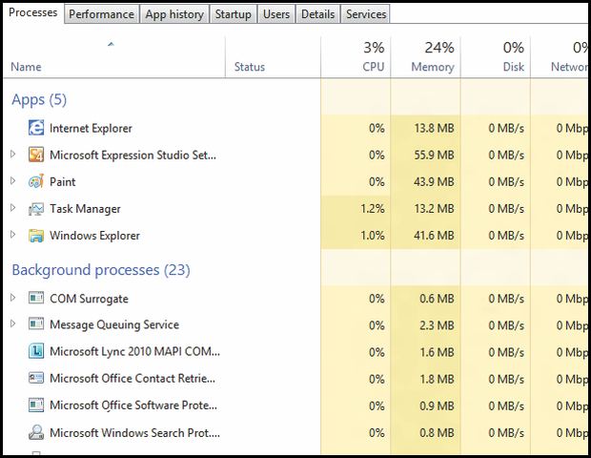
Task: Click the Windows Search Protocol icon
Action: tap(36, 432)
